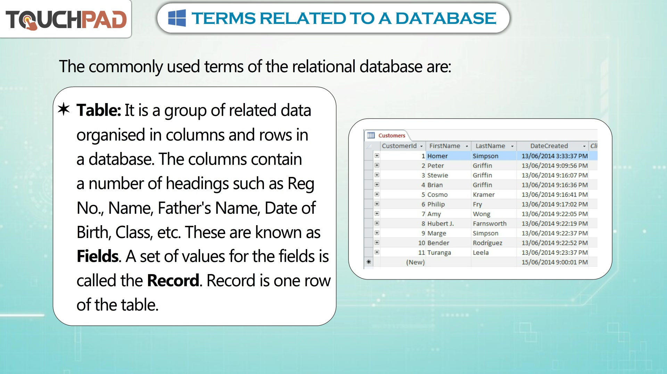Click the '13/06/2014 9:23:37 PM' date cell
The width and height of the screenshot is (667, 374).
(552, 253)
